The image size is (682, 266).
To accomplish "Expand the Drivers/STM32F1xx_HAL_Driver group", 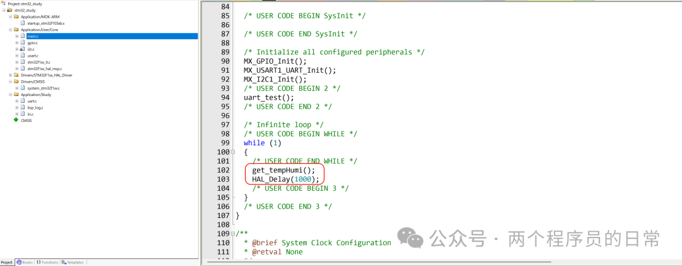I will (x=10, y=75).
